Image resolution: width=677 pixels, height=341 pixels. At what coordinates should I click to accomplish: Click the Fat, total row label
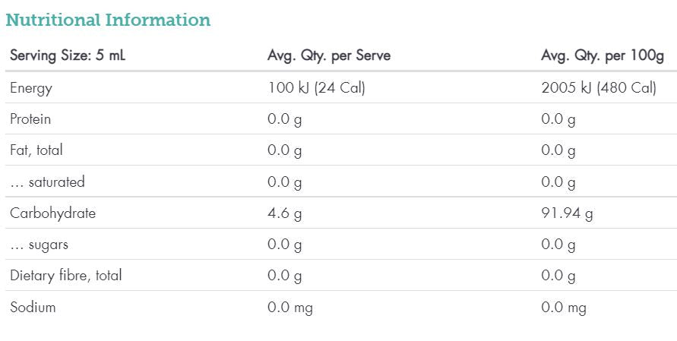coord(36,150)
